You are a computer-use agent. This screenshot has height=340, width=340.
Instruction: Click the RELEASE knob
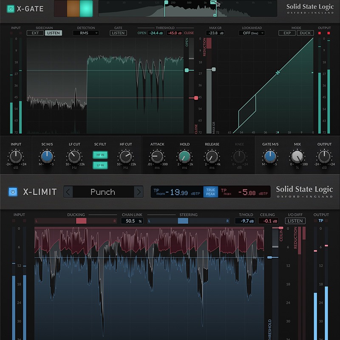pyautogui.click(x=212, y=156)
